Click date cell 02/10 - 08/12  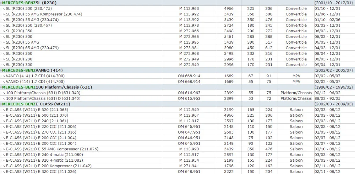click(x=327, y=149)
